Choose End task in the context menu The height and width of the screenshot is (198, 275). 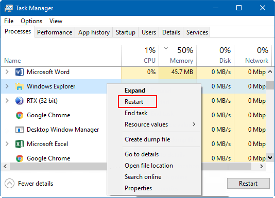136,113
